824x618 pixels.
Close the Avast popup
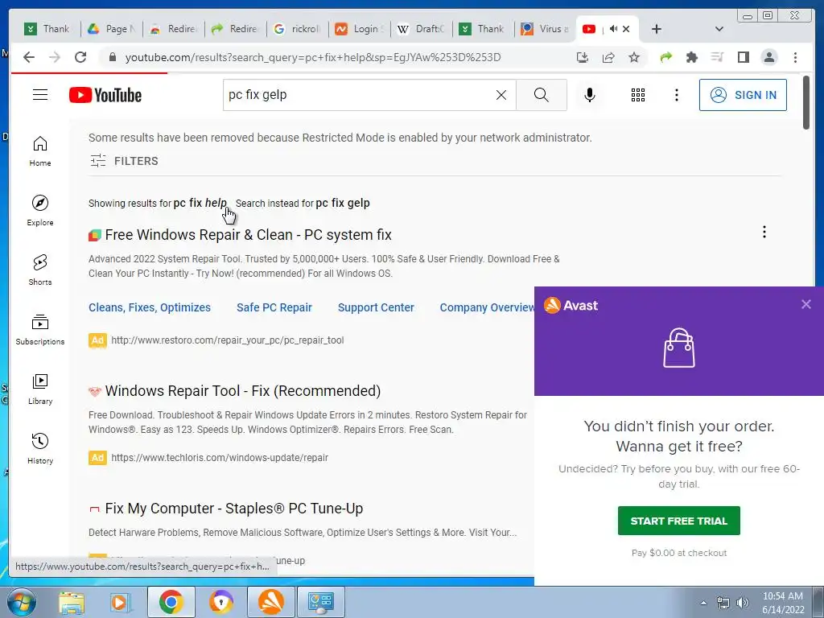pyautogui.click(x=805, y=304)
